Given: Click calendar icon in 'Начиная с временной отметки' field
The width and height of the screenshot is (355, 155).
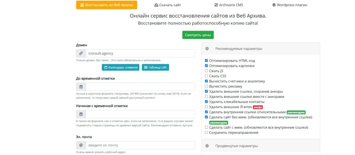Looking at the screenshot, I should coord(81,114).
